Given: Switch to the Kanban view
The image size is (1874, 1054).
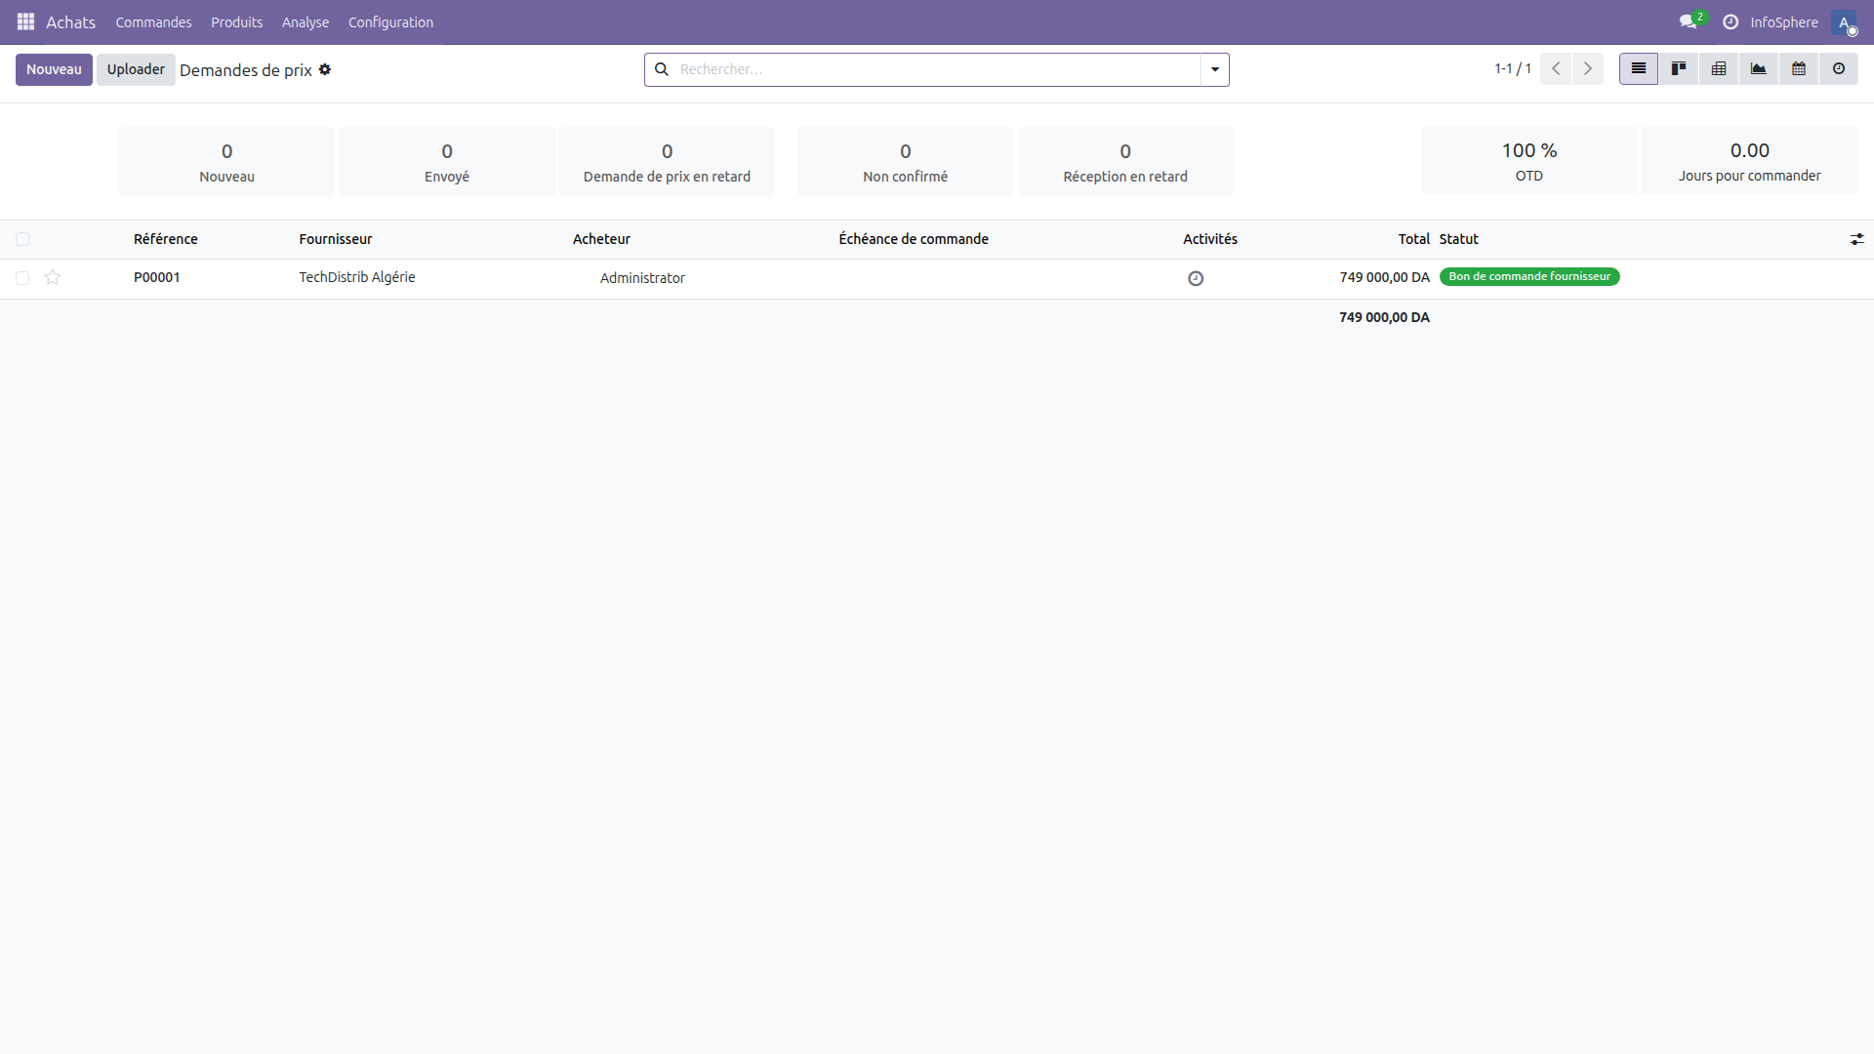Looking at the screenshot, I should 1679,68.
